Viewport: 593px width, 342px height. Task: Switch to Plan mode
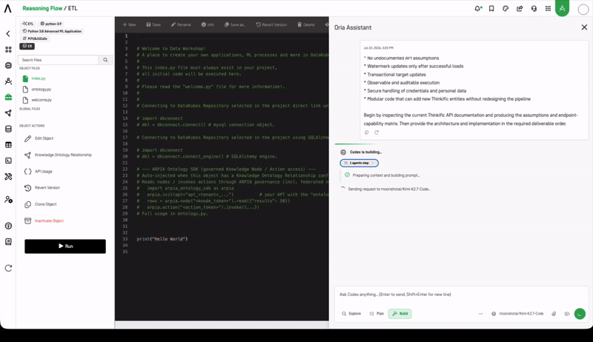(x=377, y=314)
